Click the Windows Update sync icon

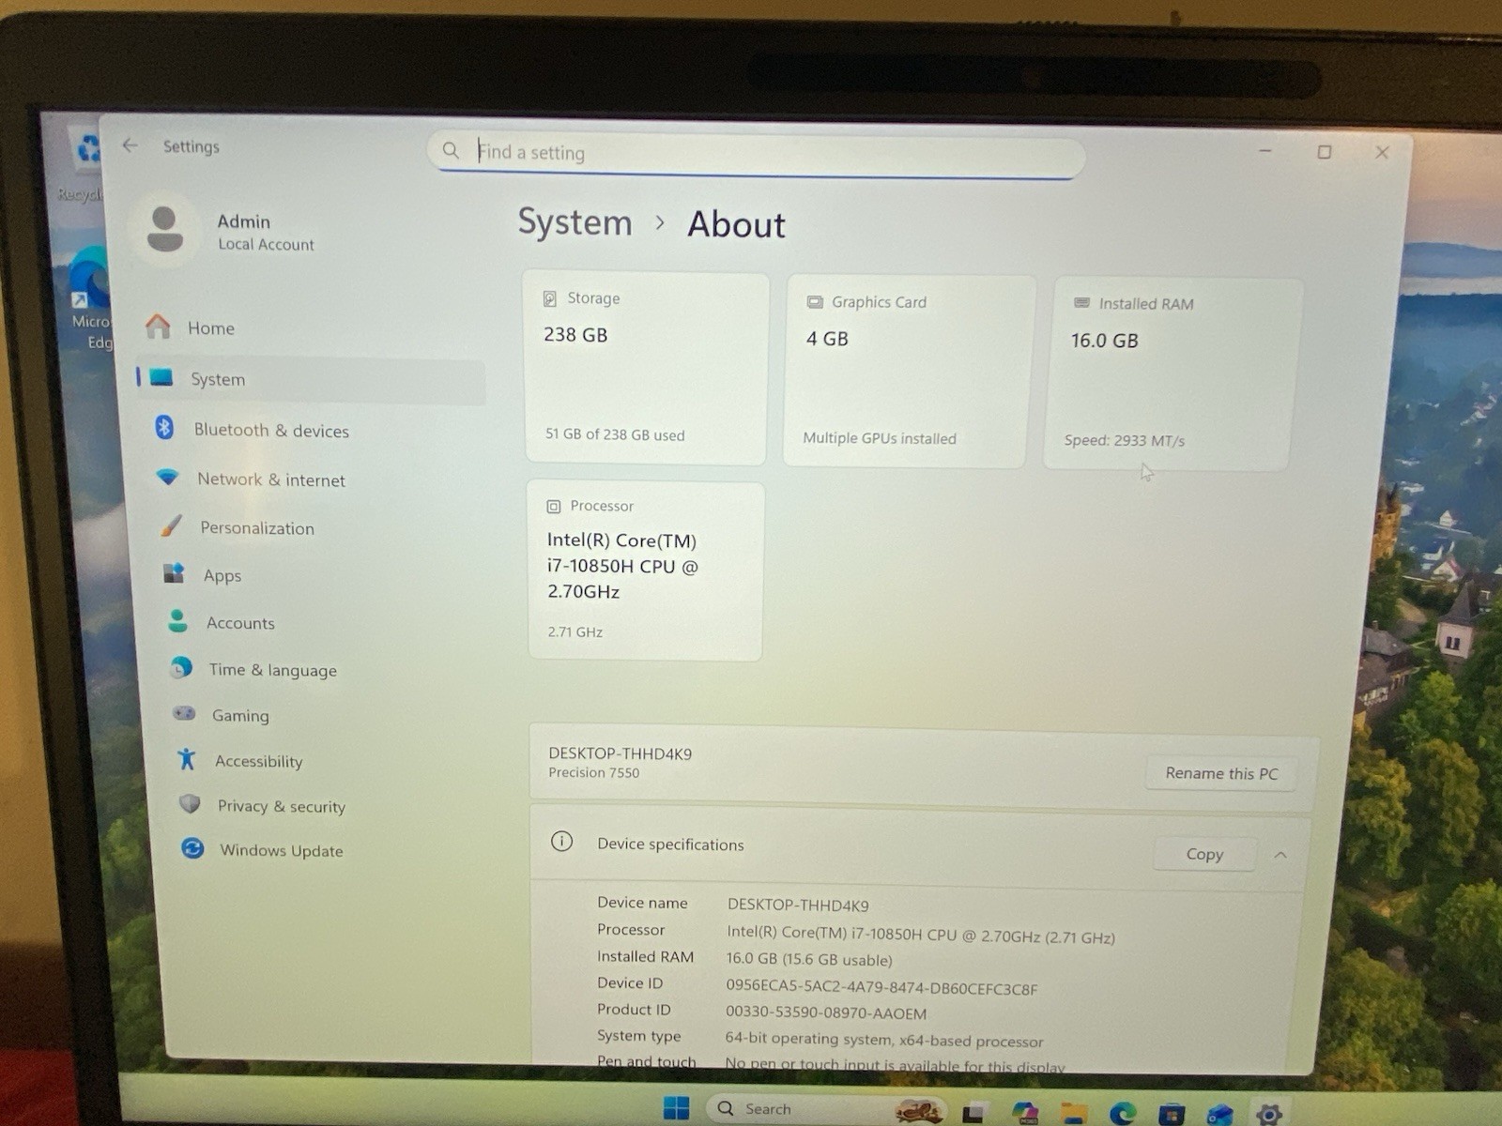click(192, 848)
